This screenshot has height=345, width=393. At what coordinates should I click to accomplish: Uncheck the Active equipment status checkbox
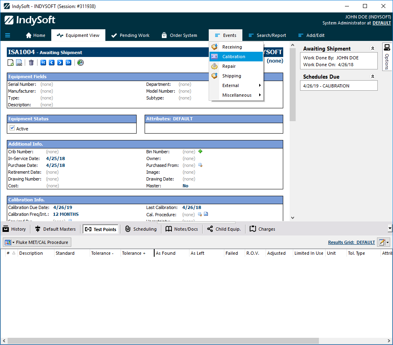(12, 128)
